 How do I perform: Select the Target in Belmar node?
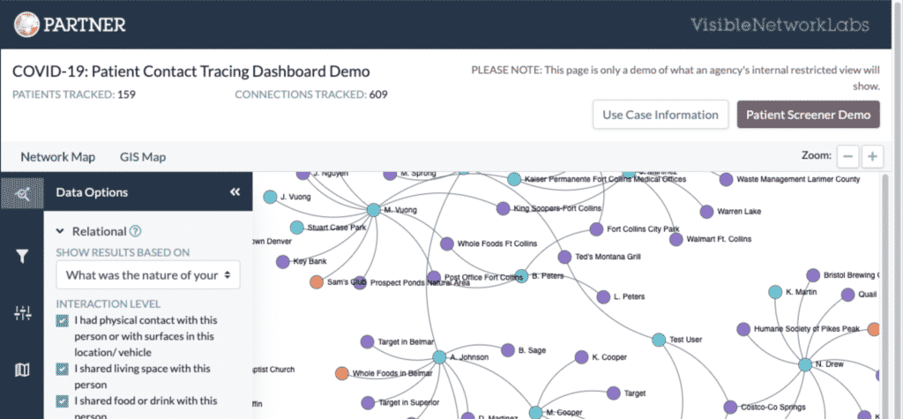tap(368, 341)
